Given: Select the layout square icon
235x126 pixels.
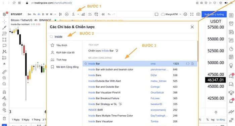Looking at the screenshot, I should tap(156, 14).
